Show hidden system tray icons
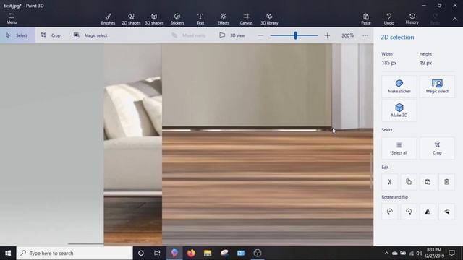Image resolution: width=463 pixels, height=260 pixels. [x=386, y=253]
